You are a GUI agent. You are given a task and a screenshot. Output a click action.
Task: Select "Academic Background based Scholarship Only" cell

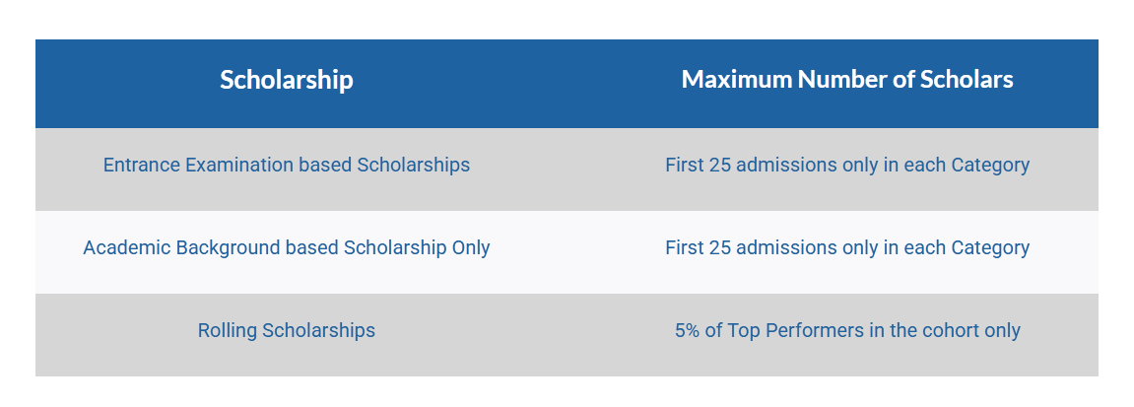tap(286, 247)
